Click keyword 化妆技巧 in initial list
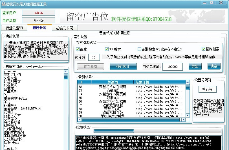Image resolution: width=229 pixels, height=150 pixels. pos(10,85)
